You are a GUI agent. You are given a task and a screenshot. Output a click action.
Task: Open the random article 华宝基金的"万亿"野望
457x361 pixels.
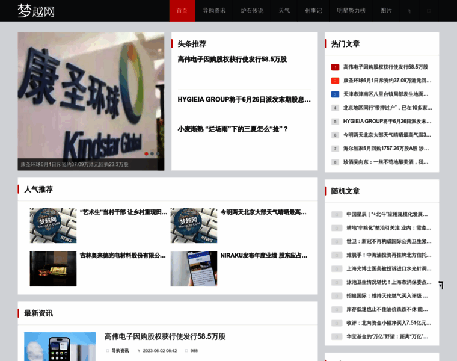pos(387,336)
